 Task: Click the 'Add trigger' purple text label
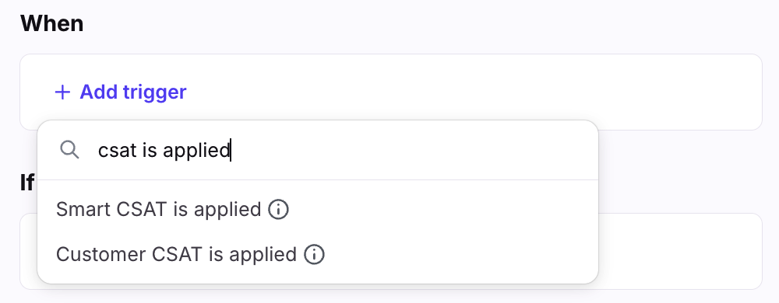coord(133,92)
